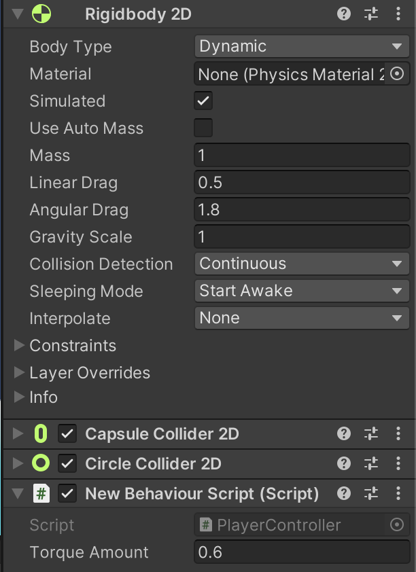Click the Physics Material object picker circle
The width and height of the screenshot is (416, 572).
pos(398,73)
